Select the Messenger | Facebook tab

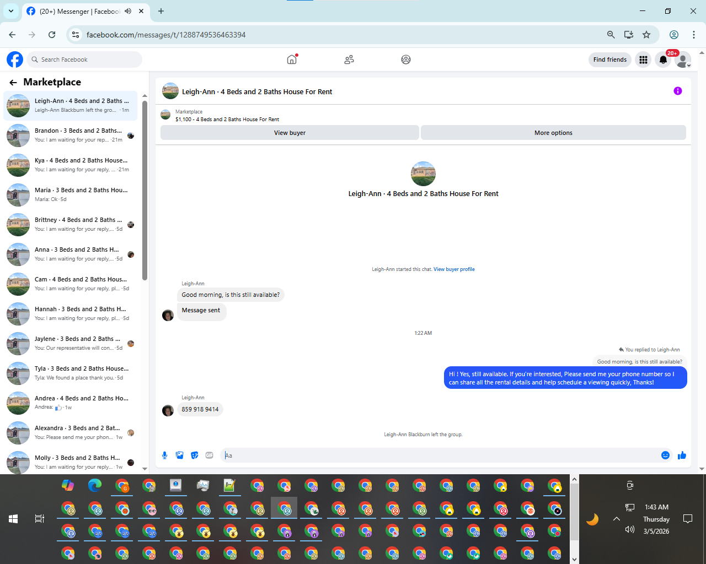coord(79,11)
